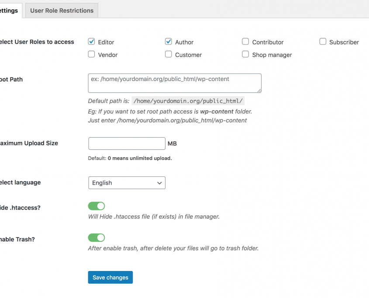This screenshot has width=369, height=298.
Task: Tick the Subscriber role checkbox
Action: 323,42
